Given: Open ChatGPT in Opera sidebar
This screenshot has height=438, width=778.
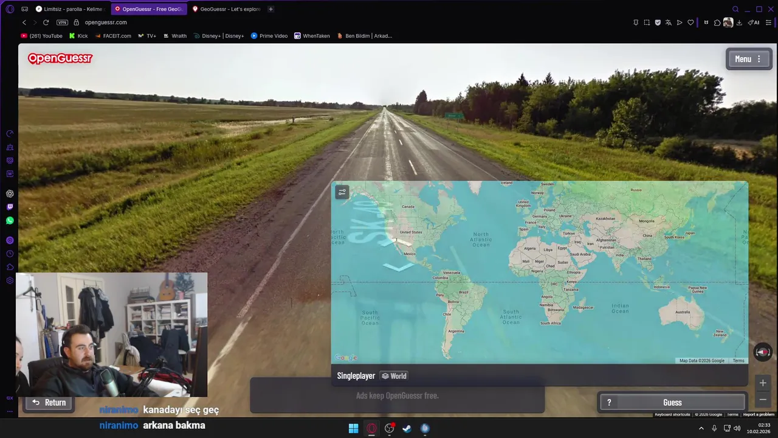Looking at the screenshot, I should 10,193.
